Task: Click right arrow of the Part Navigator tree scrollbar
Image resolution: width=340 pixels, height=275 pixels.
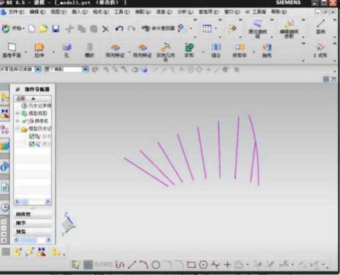Action: pos(48,202)
